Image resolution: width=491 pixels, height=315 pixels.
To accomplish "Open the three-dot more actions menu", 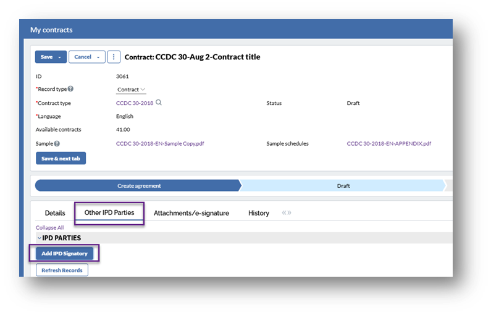I will point(114,57).
